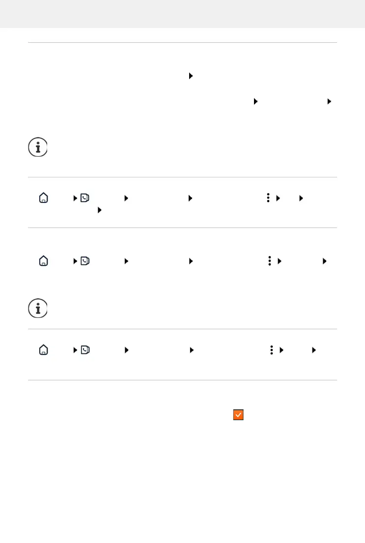The width and height of the screenshot is (365, 543).
Task: Click the upper information icon
Action: [x=38, y=147]
